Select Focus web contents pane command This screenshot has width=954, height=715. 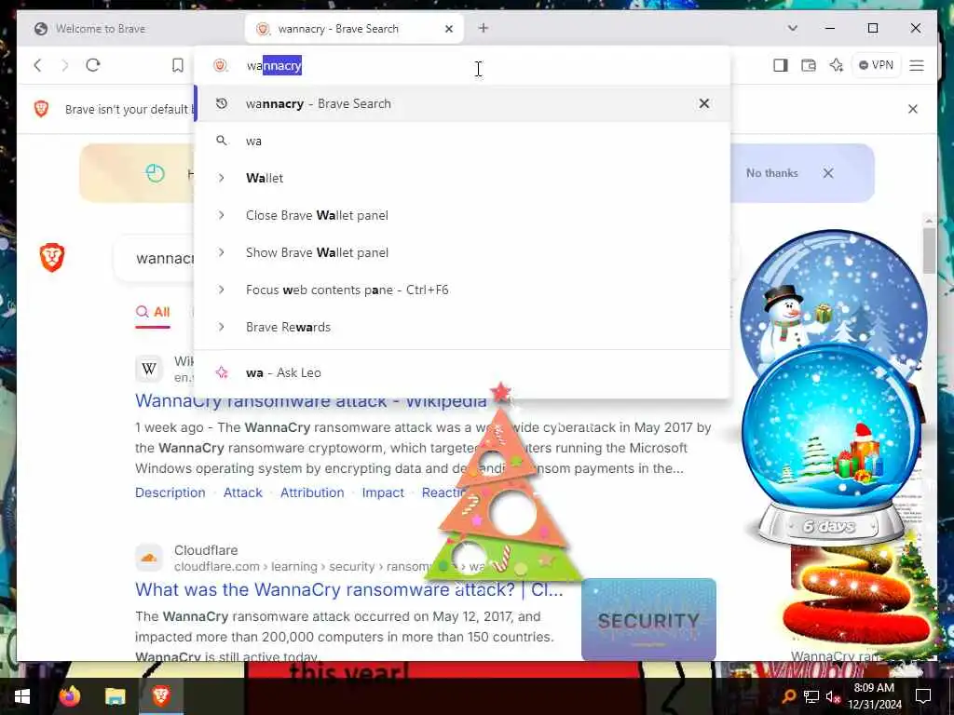pos(462,290)
